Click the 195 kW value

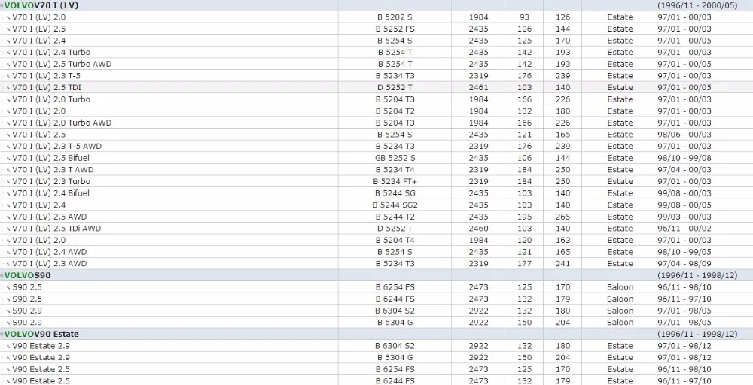click(524, 217)
